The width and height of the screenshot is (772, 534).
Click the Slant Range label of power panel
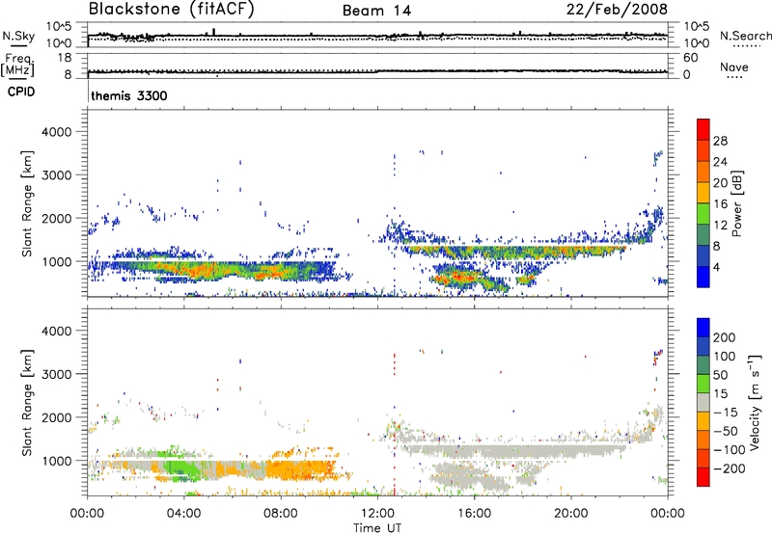coord(28,203)
